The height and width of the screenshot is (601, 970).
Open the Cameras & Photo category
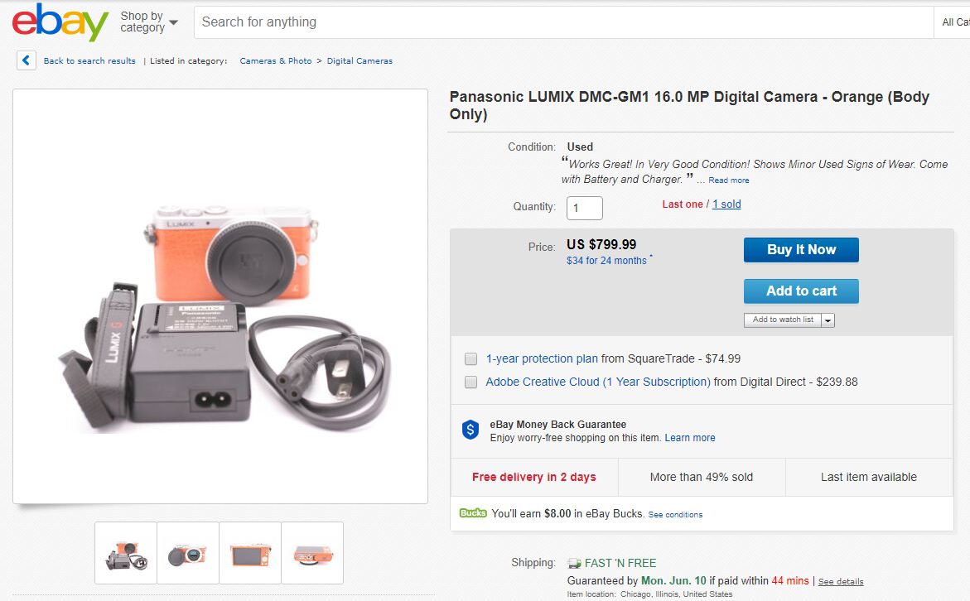276,61
